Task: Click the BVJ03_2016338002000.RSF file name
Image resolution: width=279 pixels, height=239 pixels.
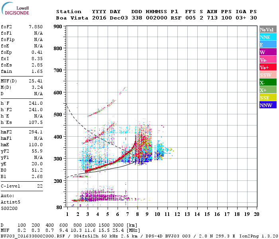Action: (33, 236)
